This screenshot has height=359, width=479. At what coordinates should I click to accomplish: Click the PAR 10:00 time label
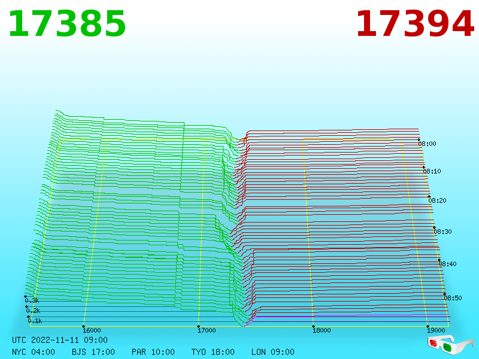coord(153,352)
